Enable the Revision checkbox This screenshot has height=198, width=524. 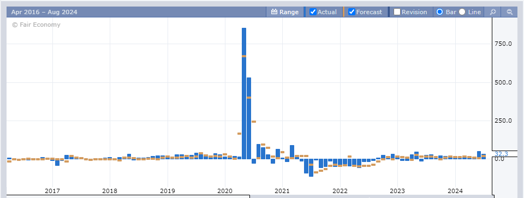coord(397,12)
